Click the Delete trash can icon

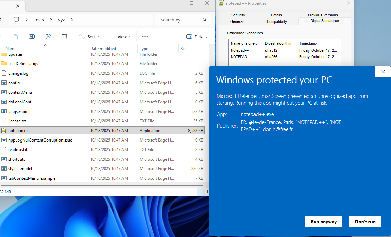[x=65, y=36]
